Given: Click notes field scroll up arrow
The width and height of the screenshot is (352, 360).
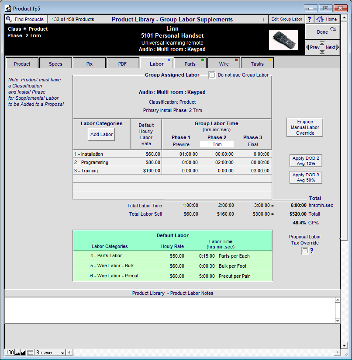Looking at the screenshot, I should [338, 300].
